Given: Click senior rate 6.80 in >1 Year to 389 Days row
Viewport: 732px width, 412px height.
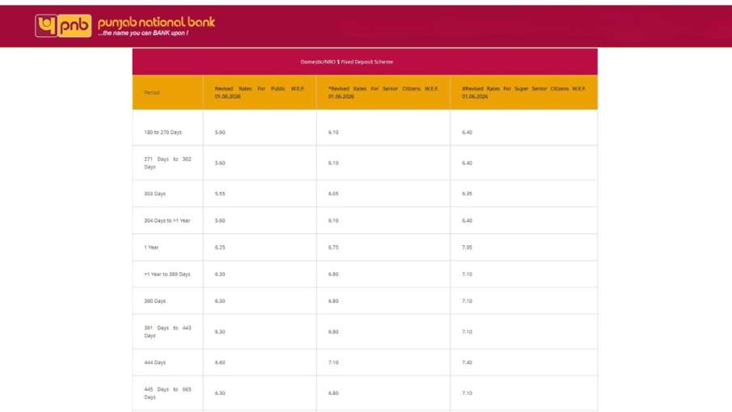Looking at the screenshot, I should click(333, 274).
